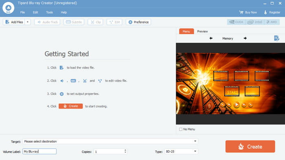Toggle CUDA acceleration indicator
Image resolution: width=285 pixels, height=160 pixels.
(x=236, y=22)
